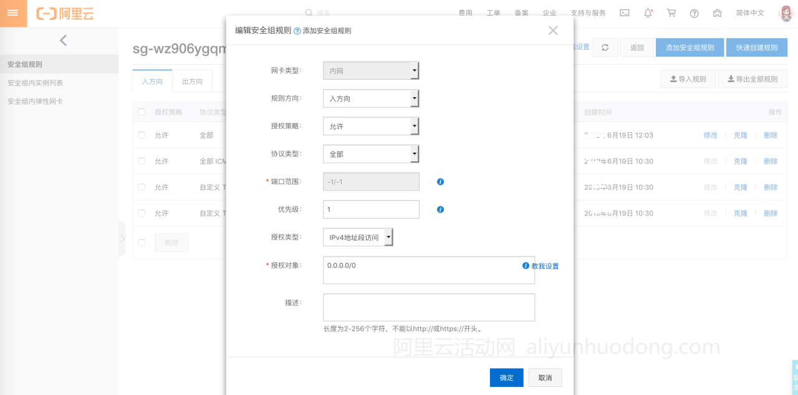Image resolution: width=798 pixels, height=395 pixels.
Task: Click the info icon beside 端口范围 field
Action: pos(440,182)
